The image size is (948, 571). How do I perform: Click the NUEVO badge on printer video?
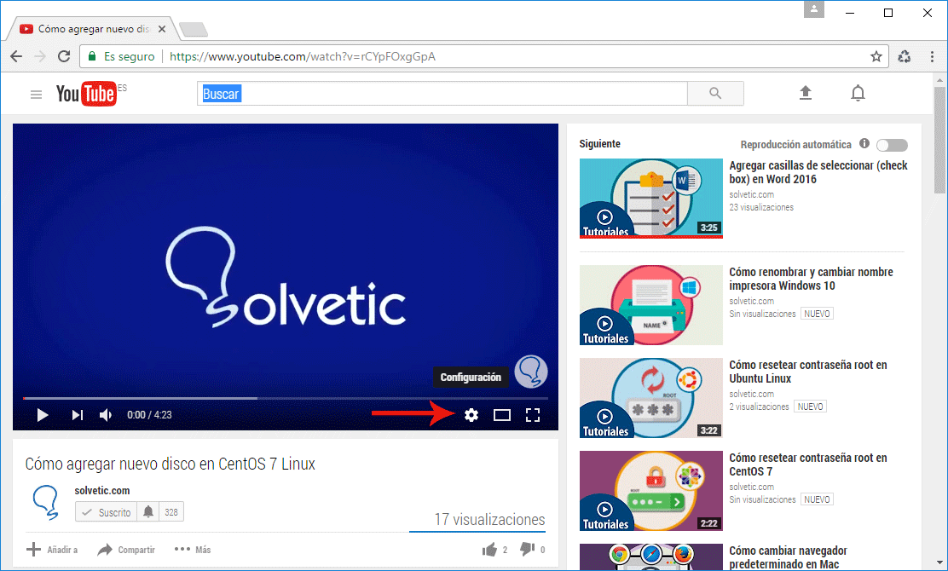(817, 314)
